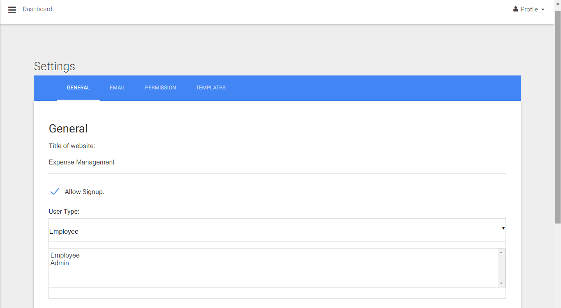Open the hamburger navigation menu

pyautogui.click(x=12, y=10)
